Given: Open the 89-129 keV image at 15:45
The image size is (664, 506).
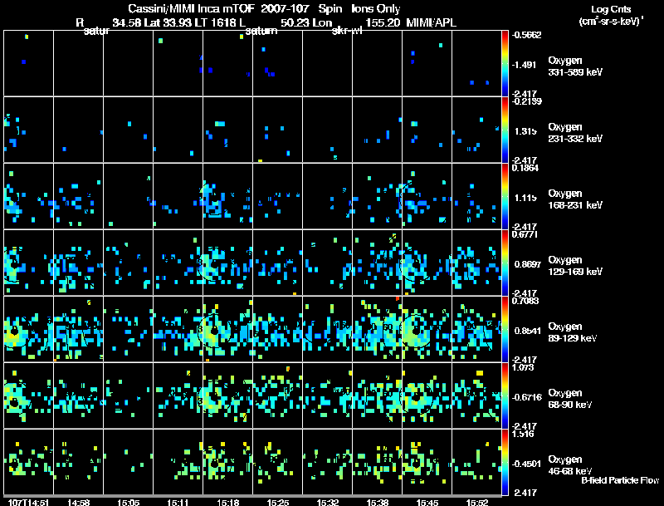Looking at the screenshot, I should coord(427,329).
